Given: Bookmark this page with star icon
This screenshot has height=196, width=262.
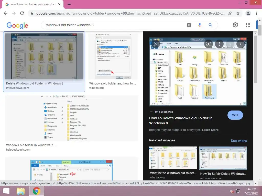Looking at the screenshot, I should [238, 13].
